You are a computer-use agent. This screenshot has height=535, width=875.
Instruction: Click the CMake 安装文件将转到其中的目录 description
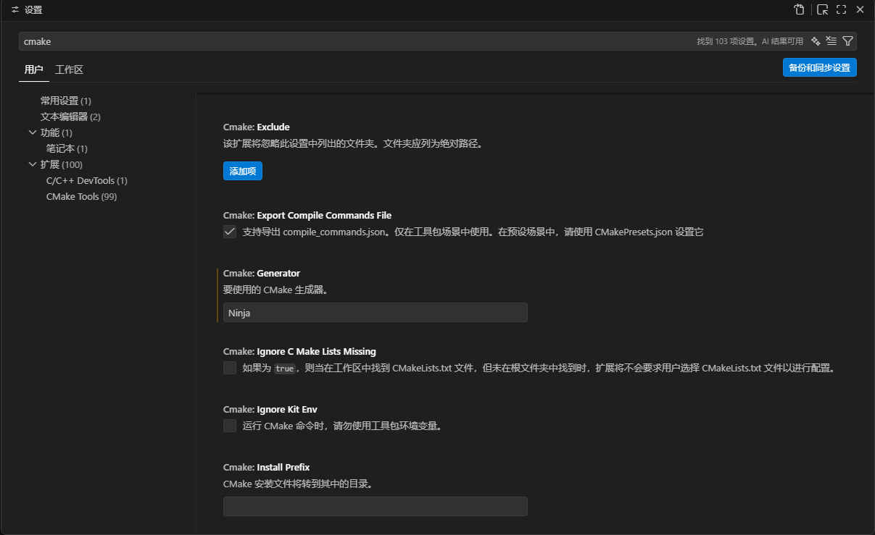[298, 484]
